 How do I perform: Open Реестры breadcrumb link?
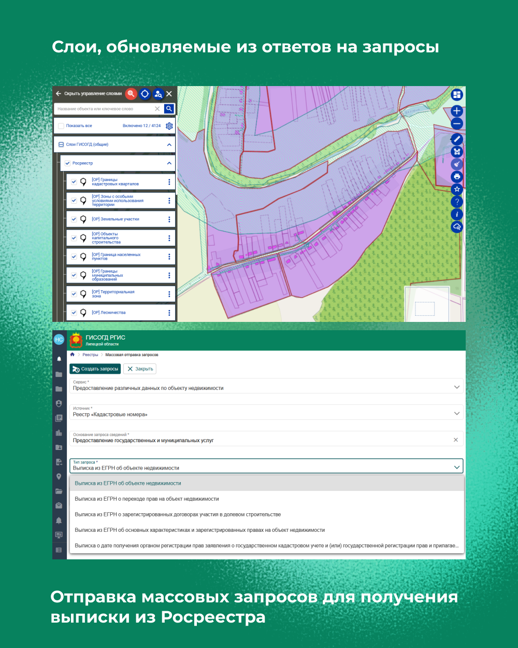[x=90, y=355]
